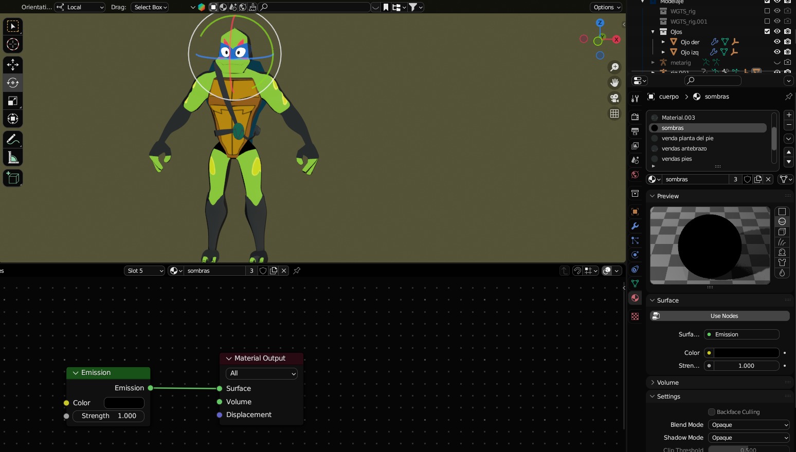This screenshot has width=796, height=452.
Task: Remove the selected material slot
Action: [x=789, y=125]
